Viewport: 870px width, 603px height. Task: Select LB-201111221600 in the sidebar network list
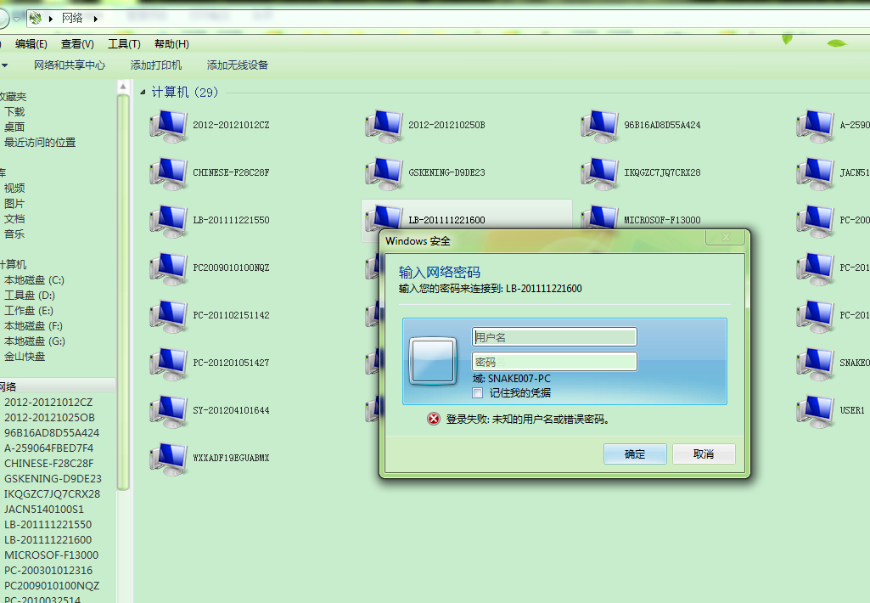pos(48,539)
